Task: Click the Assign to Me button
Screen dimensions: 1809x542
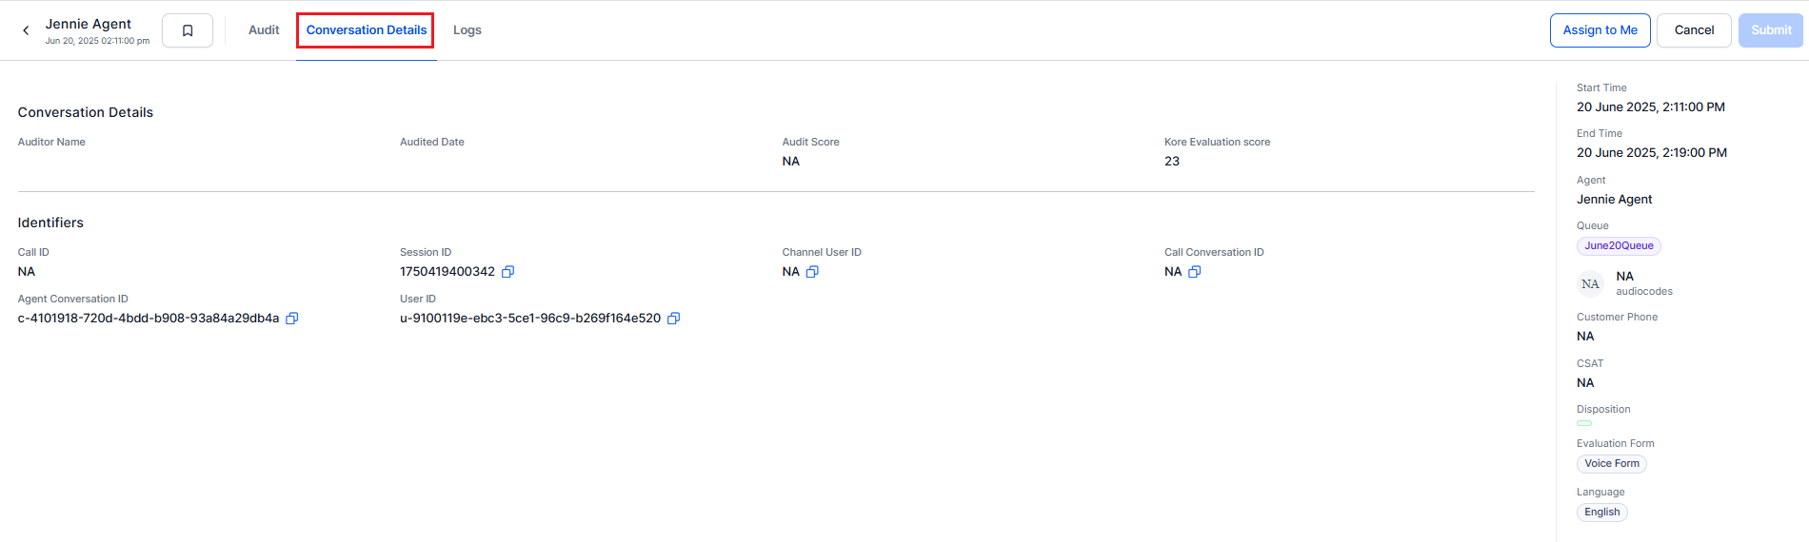Action: [x=1600, y=30]
